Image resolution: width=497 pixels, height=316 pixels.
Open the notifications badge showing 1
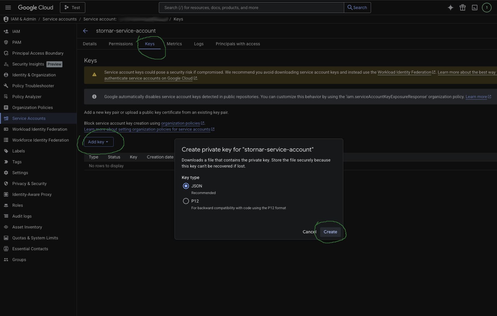(487, 8)
